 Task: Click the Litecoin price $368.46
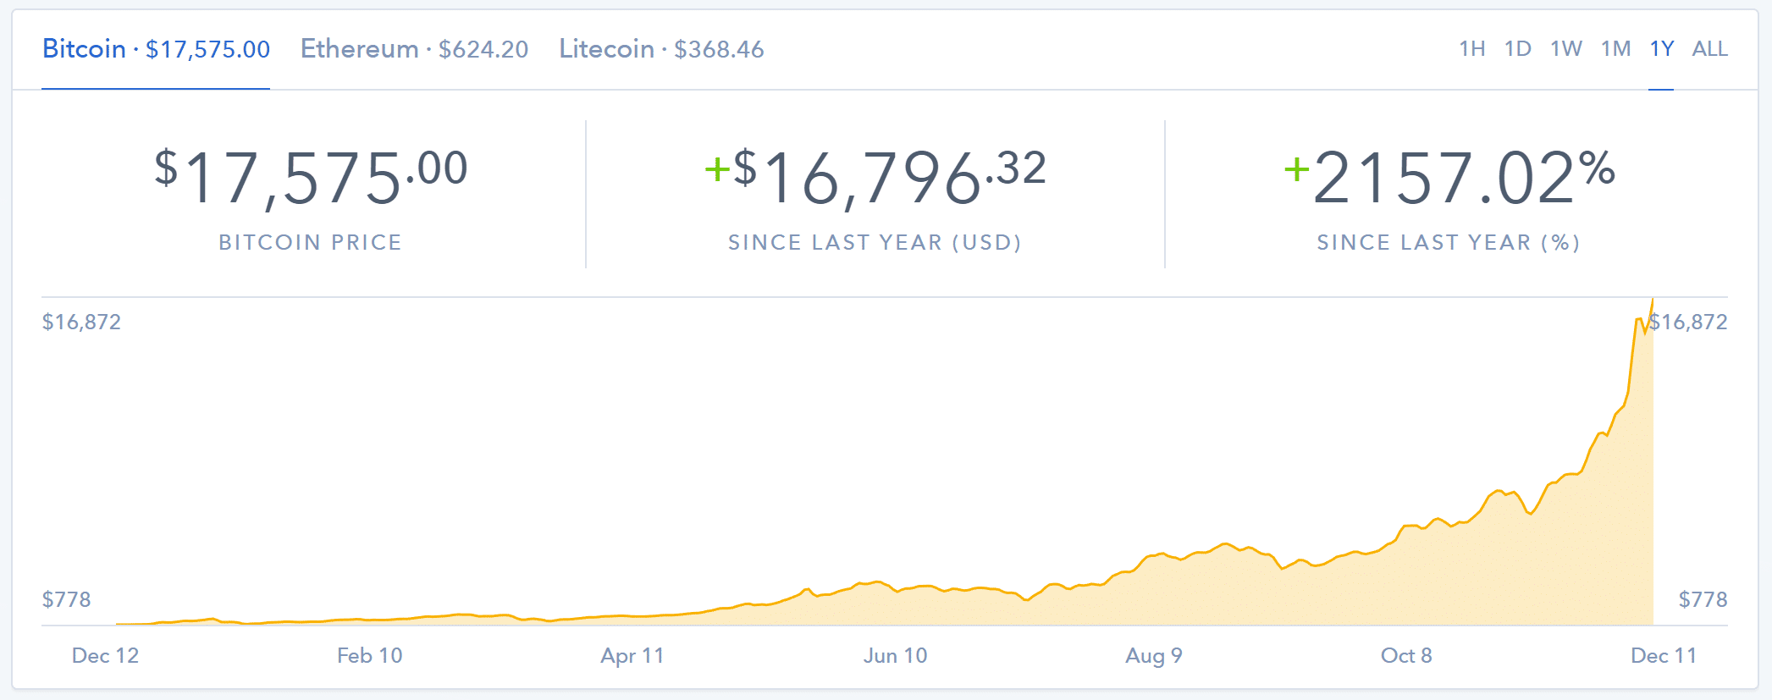click(720, 49)
